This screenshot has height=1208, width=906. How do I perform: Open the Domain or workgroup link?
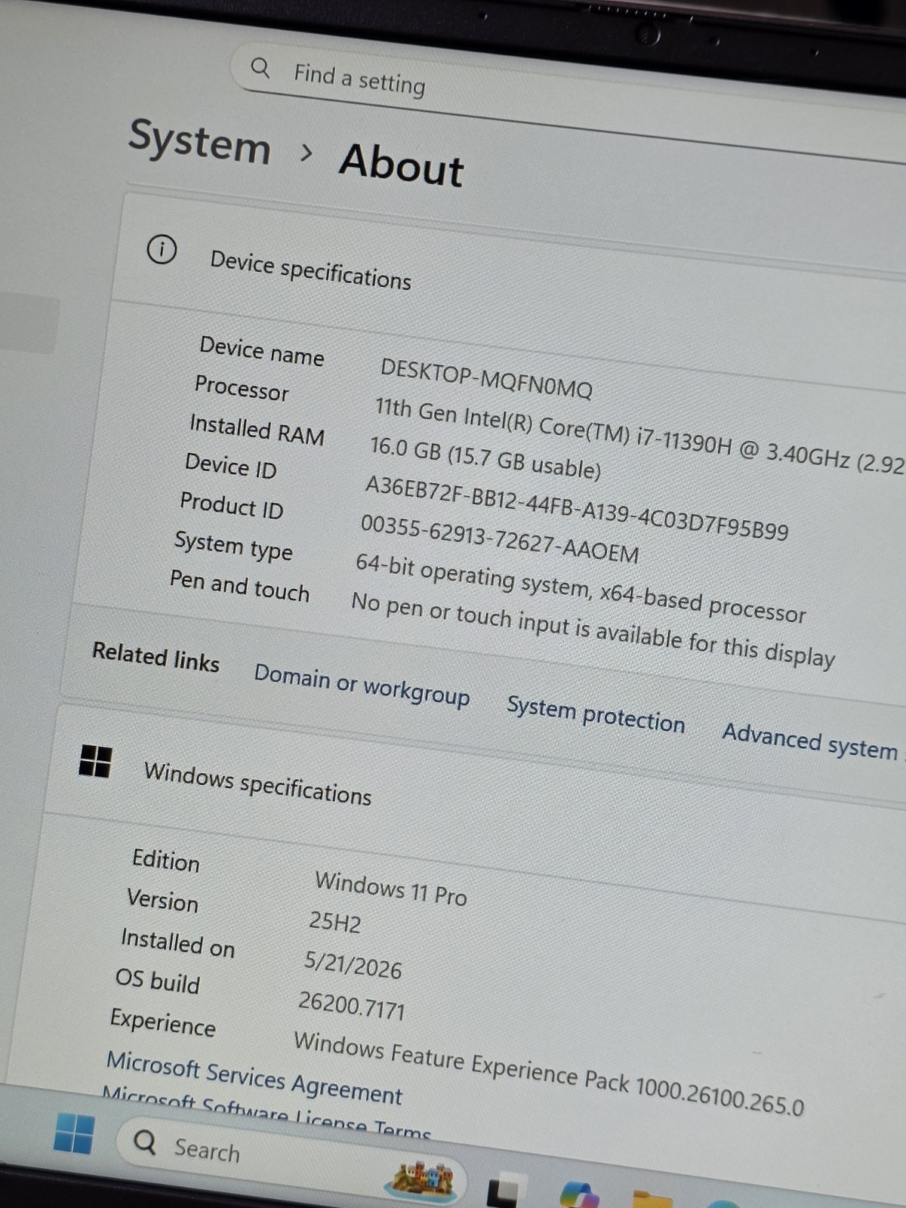(x=362, y=684)
